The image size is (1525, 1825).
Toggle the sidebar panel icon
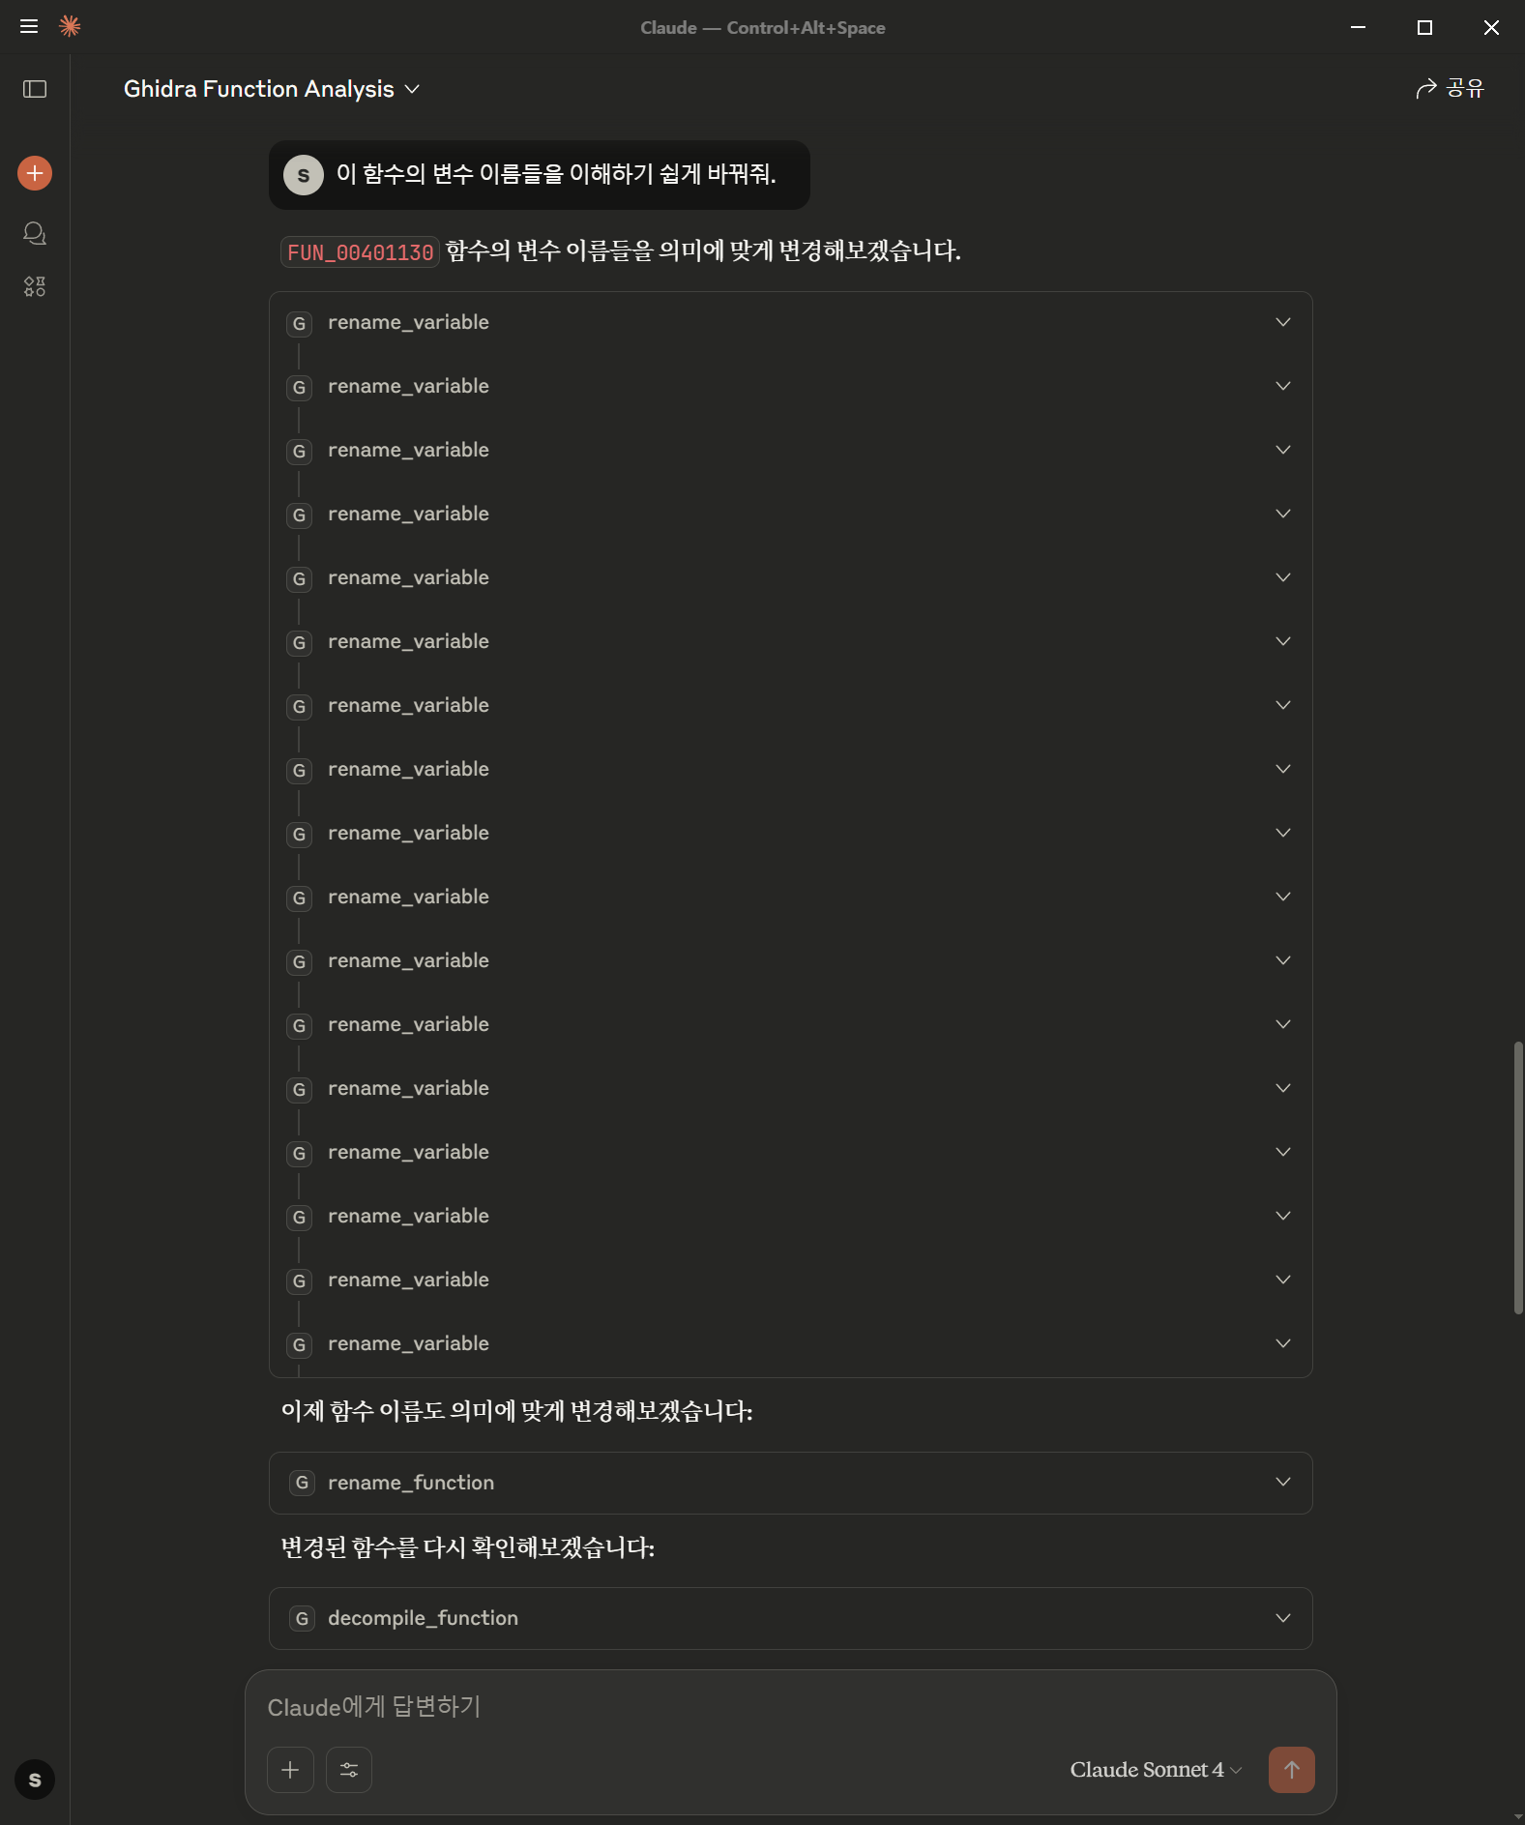[35, 89]
